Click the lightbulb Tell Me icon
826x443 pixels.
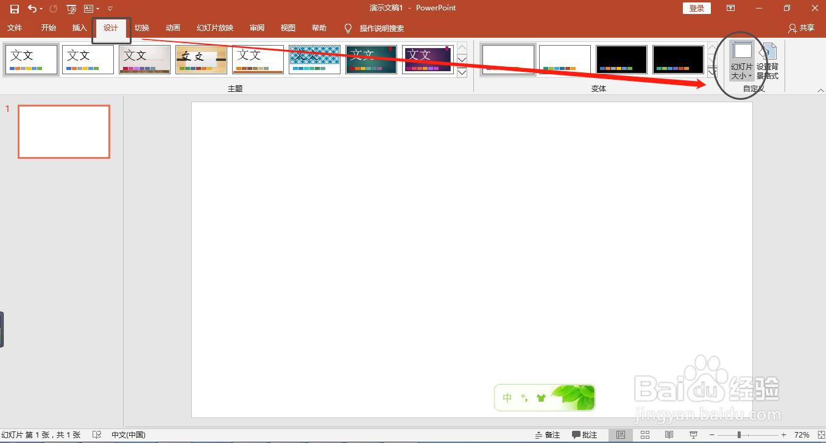pyautogui.click(x=348, y=28)
